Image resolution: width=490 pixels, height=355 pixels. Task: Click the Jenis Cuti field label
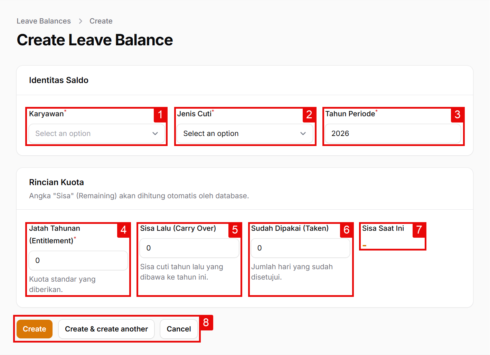click(x=194, y=114)
